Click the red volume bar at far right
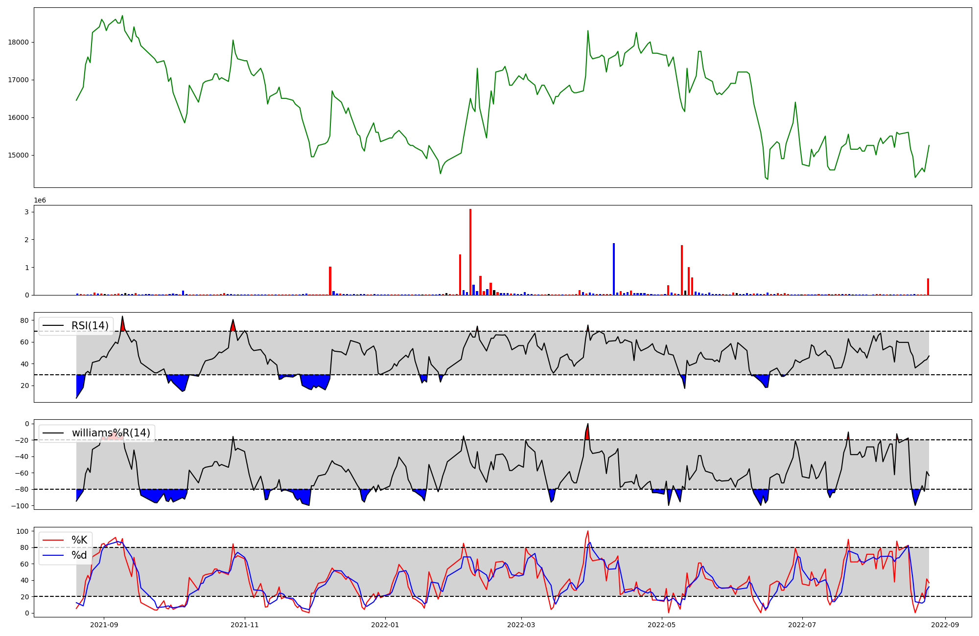 [x=928, y=287]
